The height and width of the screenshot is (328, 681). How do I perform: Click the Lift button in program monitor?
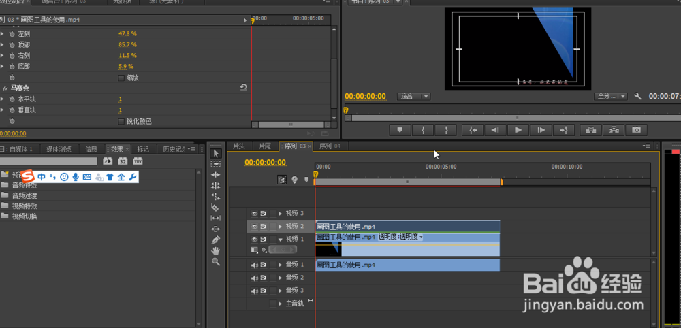(590, 130)
